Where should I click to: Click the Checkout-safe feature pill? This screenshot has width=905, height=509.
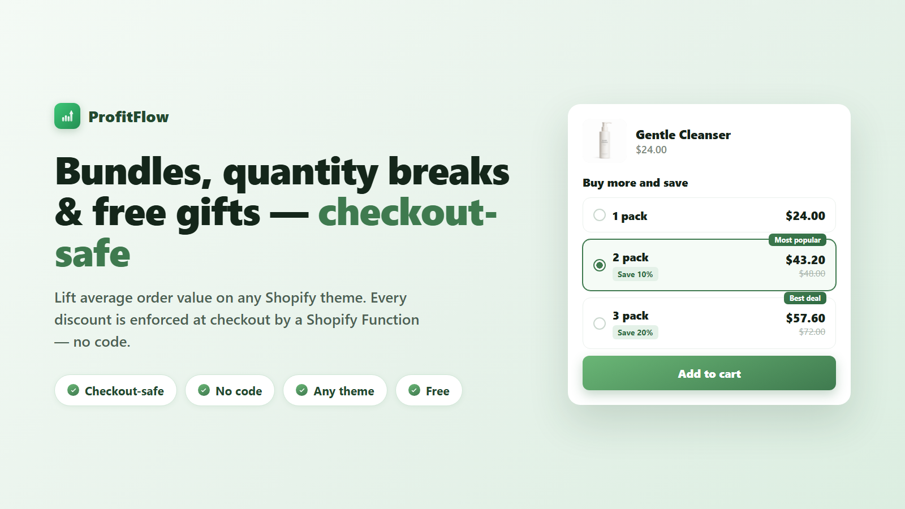(x=116, y=390)
